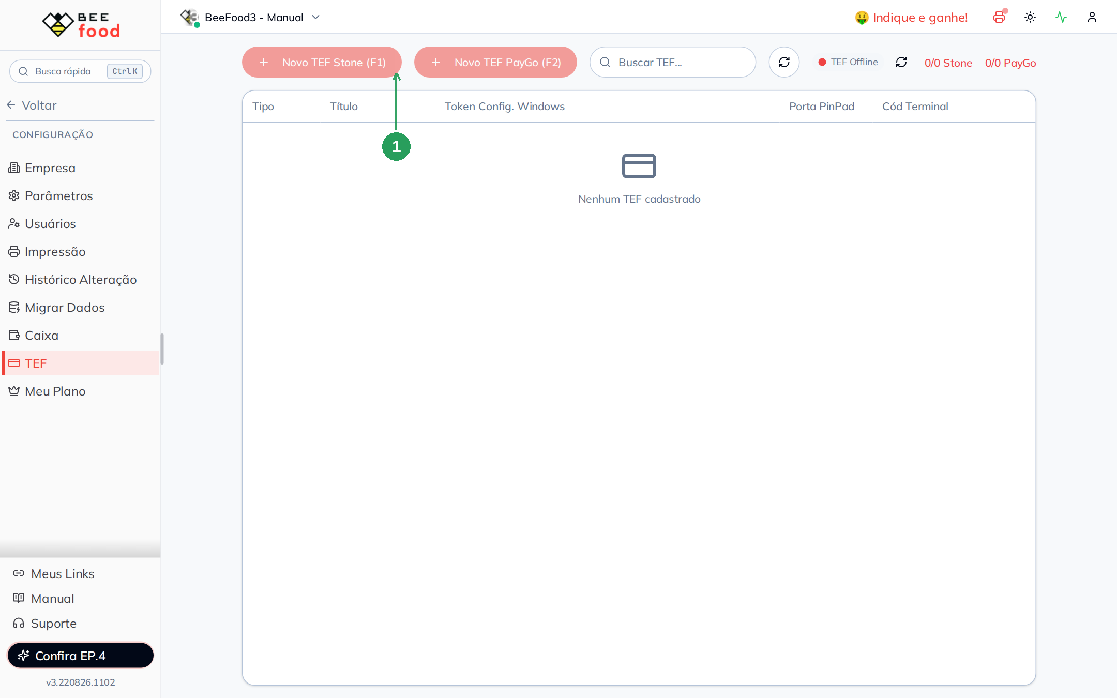
Task: Open the user profile icon
Action: click(1092, 17)
